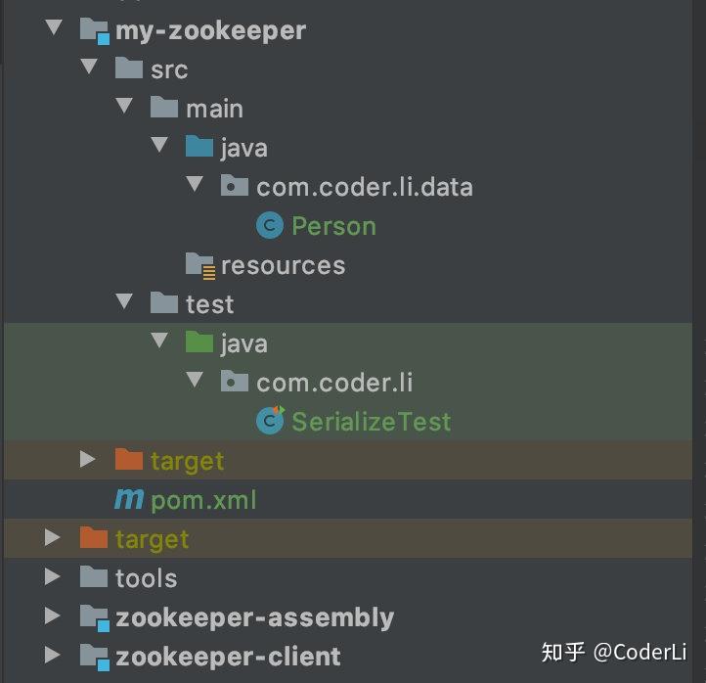Collapse the src folder arrow
The image size is (706, 683).
(x=89, y=68)
